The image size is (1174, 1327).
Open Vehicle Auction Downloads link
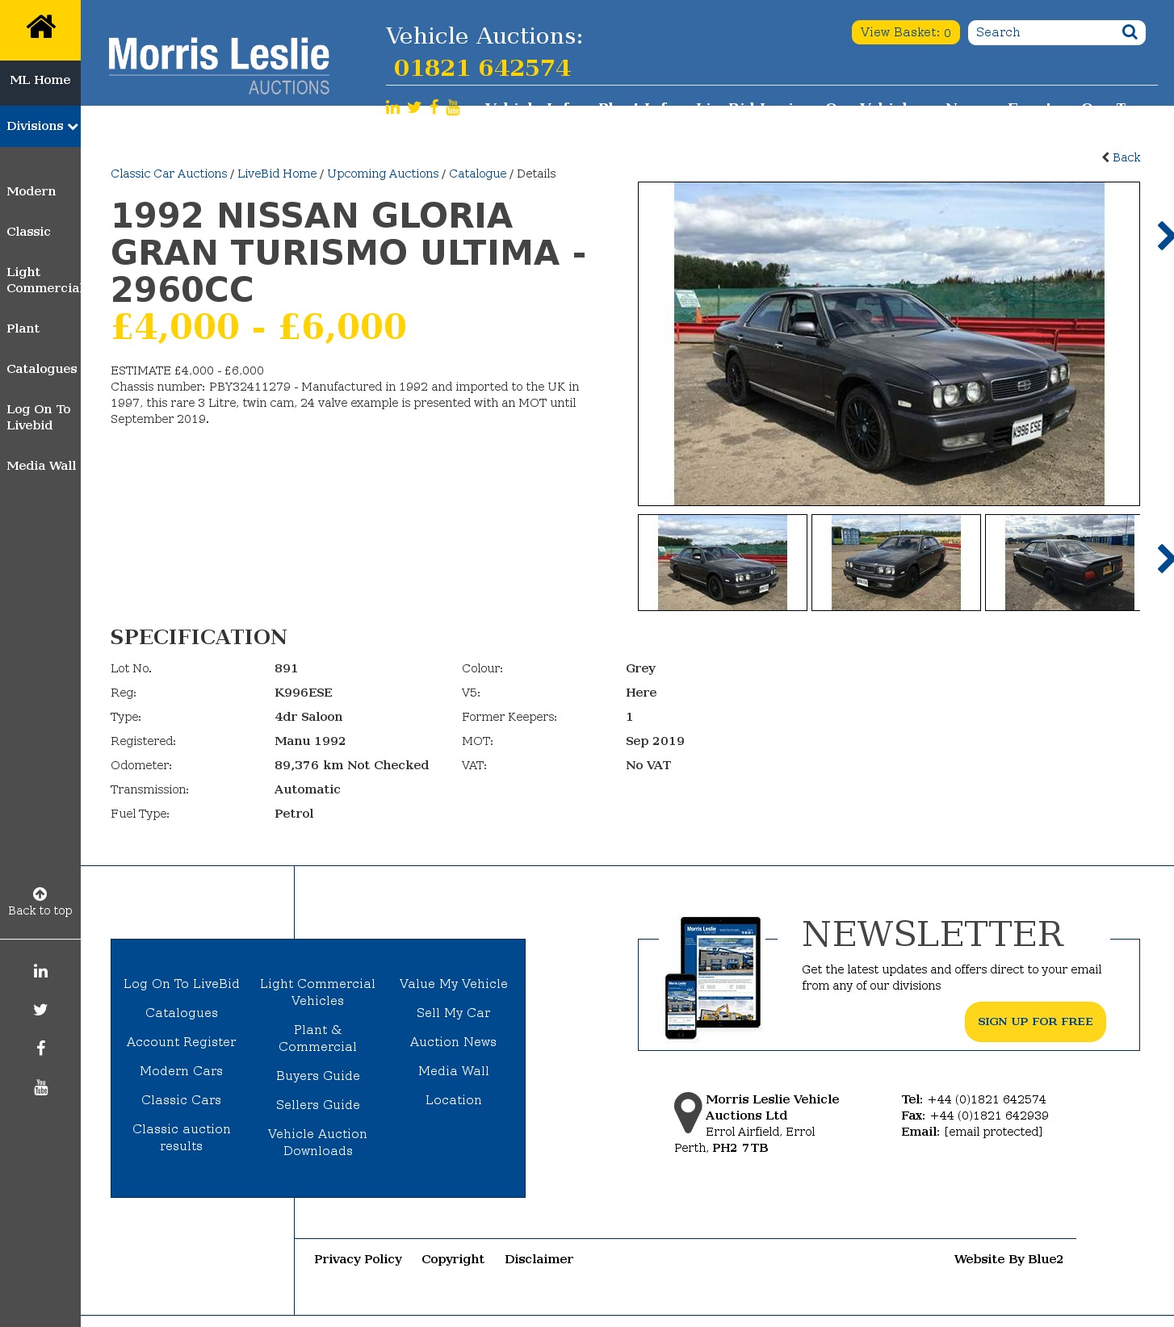pos(318,1142)
